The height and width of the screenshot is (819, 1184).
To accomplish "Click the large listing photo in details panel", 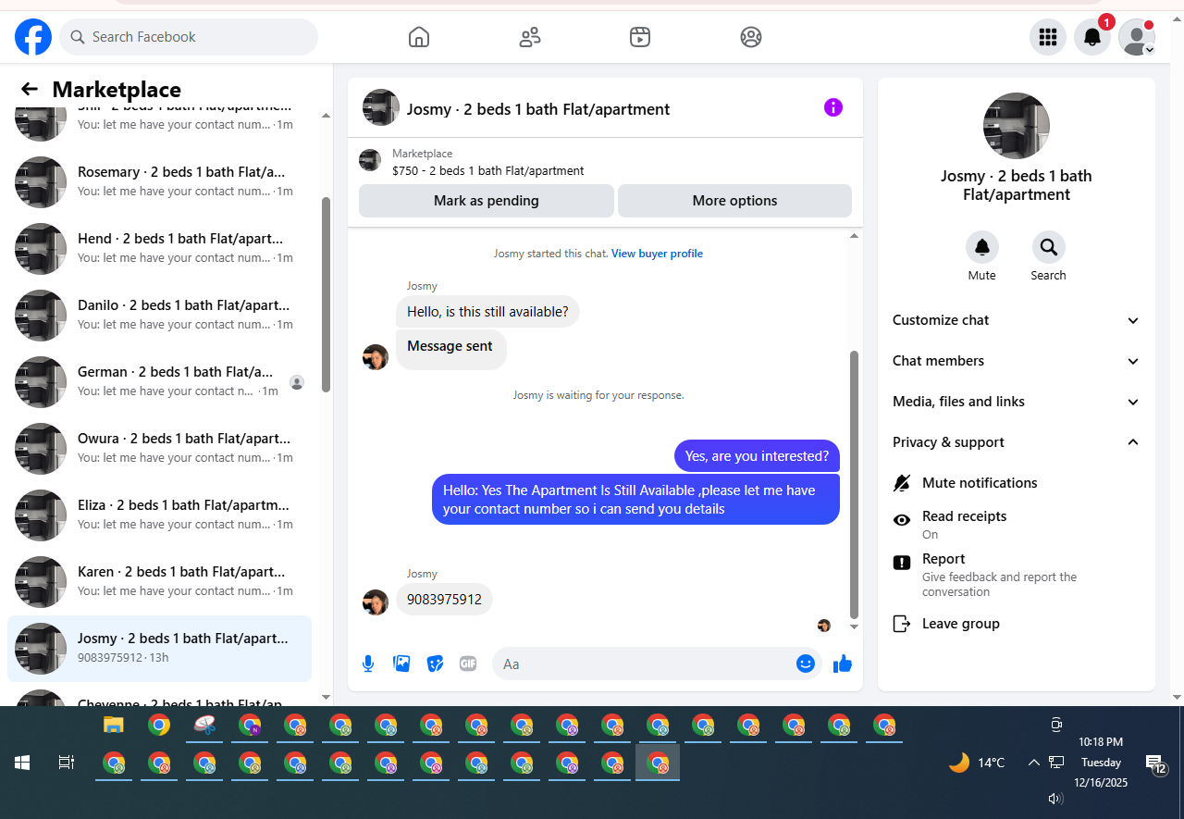I will [x=1017, y=126].
